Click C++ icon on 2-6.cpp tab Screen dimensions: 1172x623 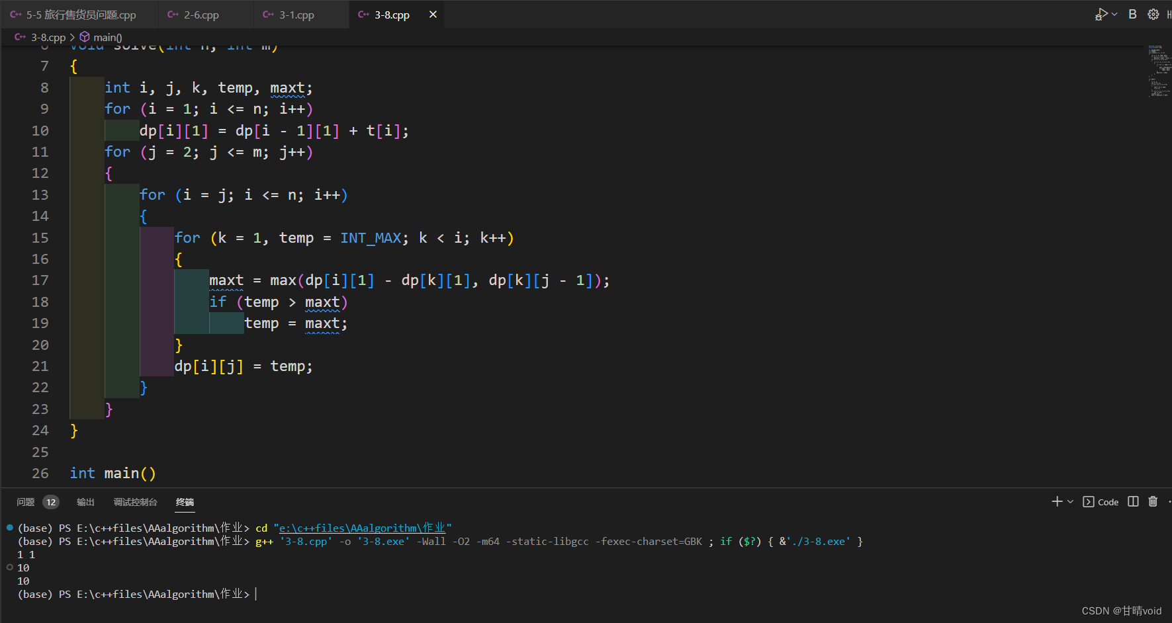[173, 15]
